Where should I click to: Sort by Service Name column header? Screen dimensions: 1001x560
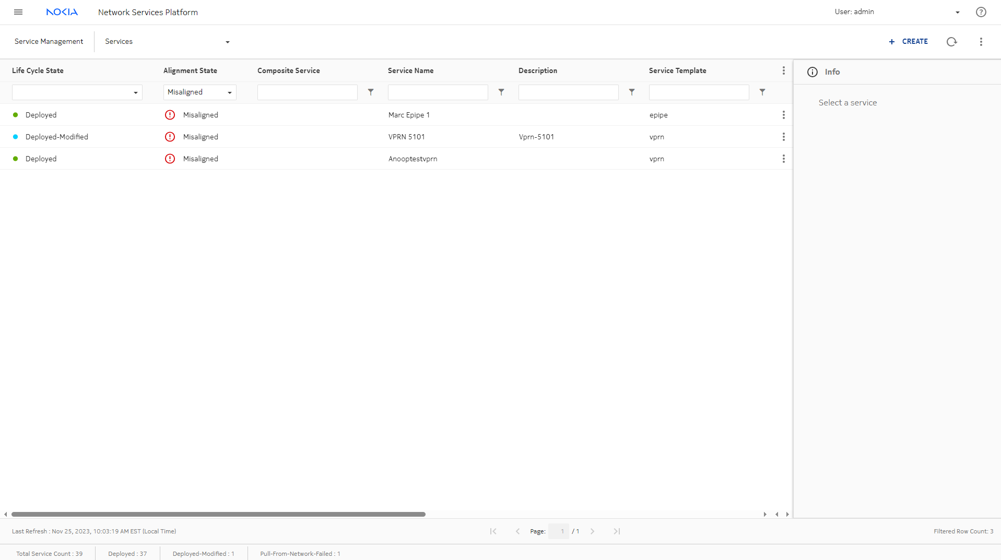[410, 70]
